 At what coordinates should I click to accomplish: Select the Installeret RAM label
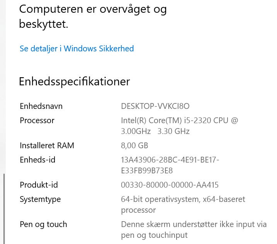(47, 145)
